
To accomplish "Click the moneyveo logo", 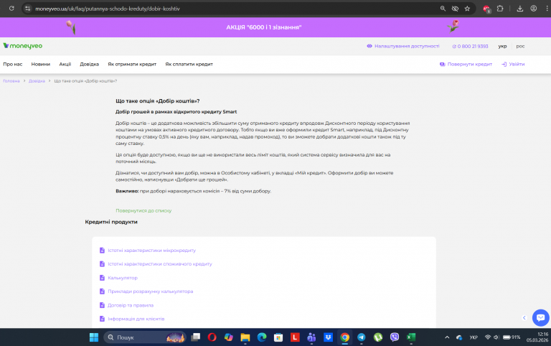I will [22, 46].
